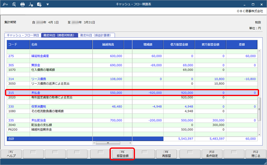This screenshot has height=165, width=267.
Task: Click the horizontal scrollbar thumb
Action: click(108, 143)
